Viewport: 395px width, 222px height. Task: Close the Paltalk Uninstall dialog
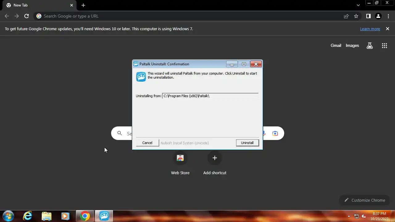256,64
